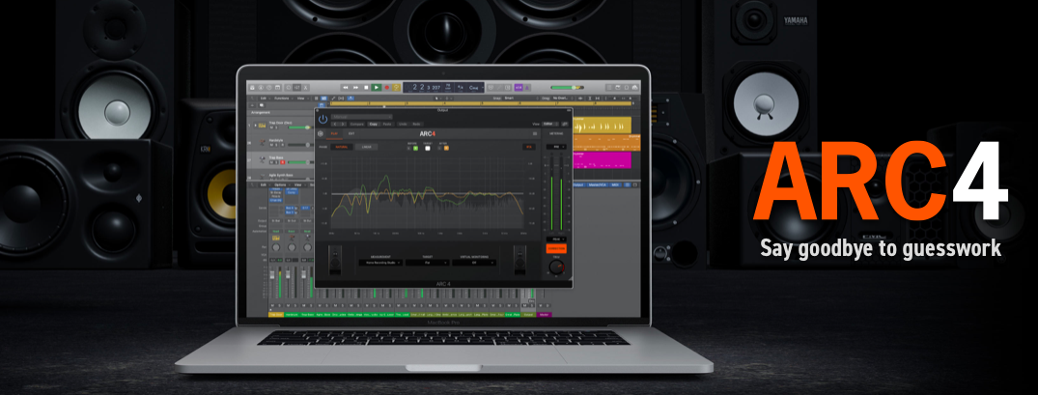1038x395 pixels.
Task: Open the TARGET dropdown showing Flat
Action: [x=427, y=263]
